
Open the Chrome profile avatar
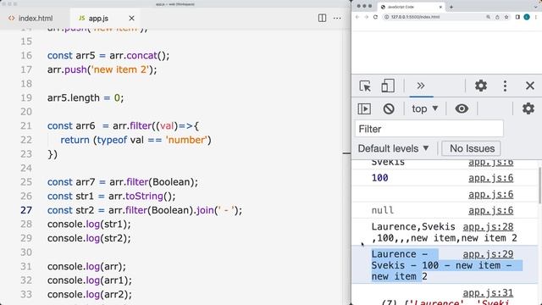[x=527, y=17]
